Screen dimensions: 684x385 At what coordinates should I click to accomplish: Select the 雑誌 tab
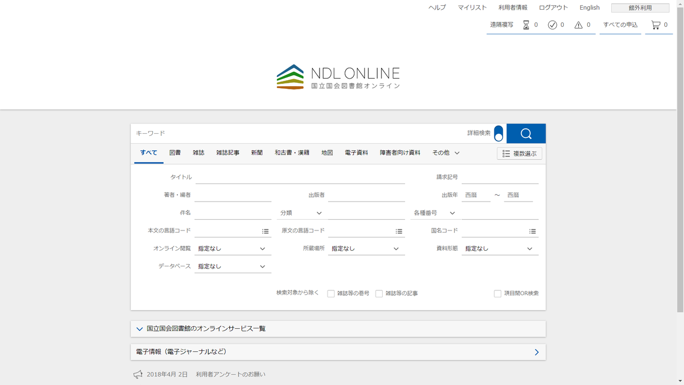(198, 153)
